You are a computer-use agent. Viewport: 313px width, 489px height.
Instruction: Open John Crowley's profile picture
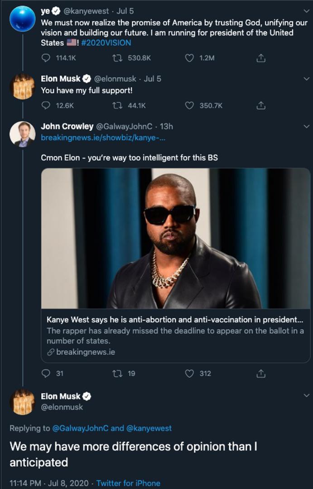22,134
